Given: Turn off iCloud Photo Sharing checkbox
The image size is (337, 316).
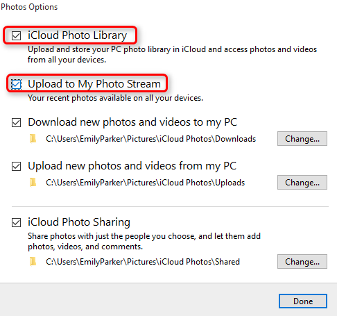Looking at the screenshot, I should click(17, 222).
